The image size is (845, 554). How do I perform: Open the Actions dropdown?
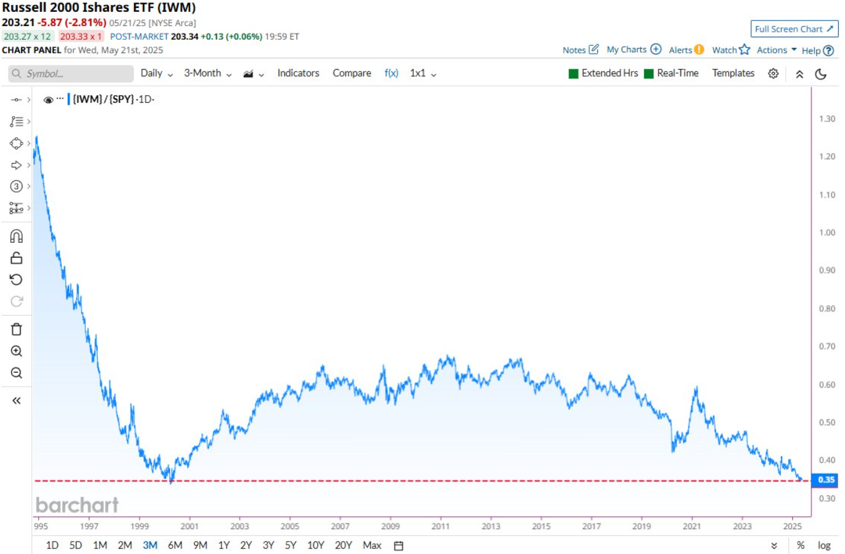point(777,50)
